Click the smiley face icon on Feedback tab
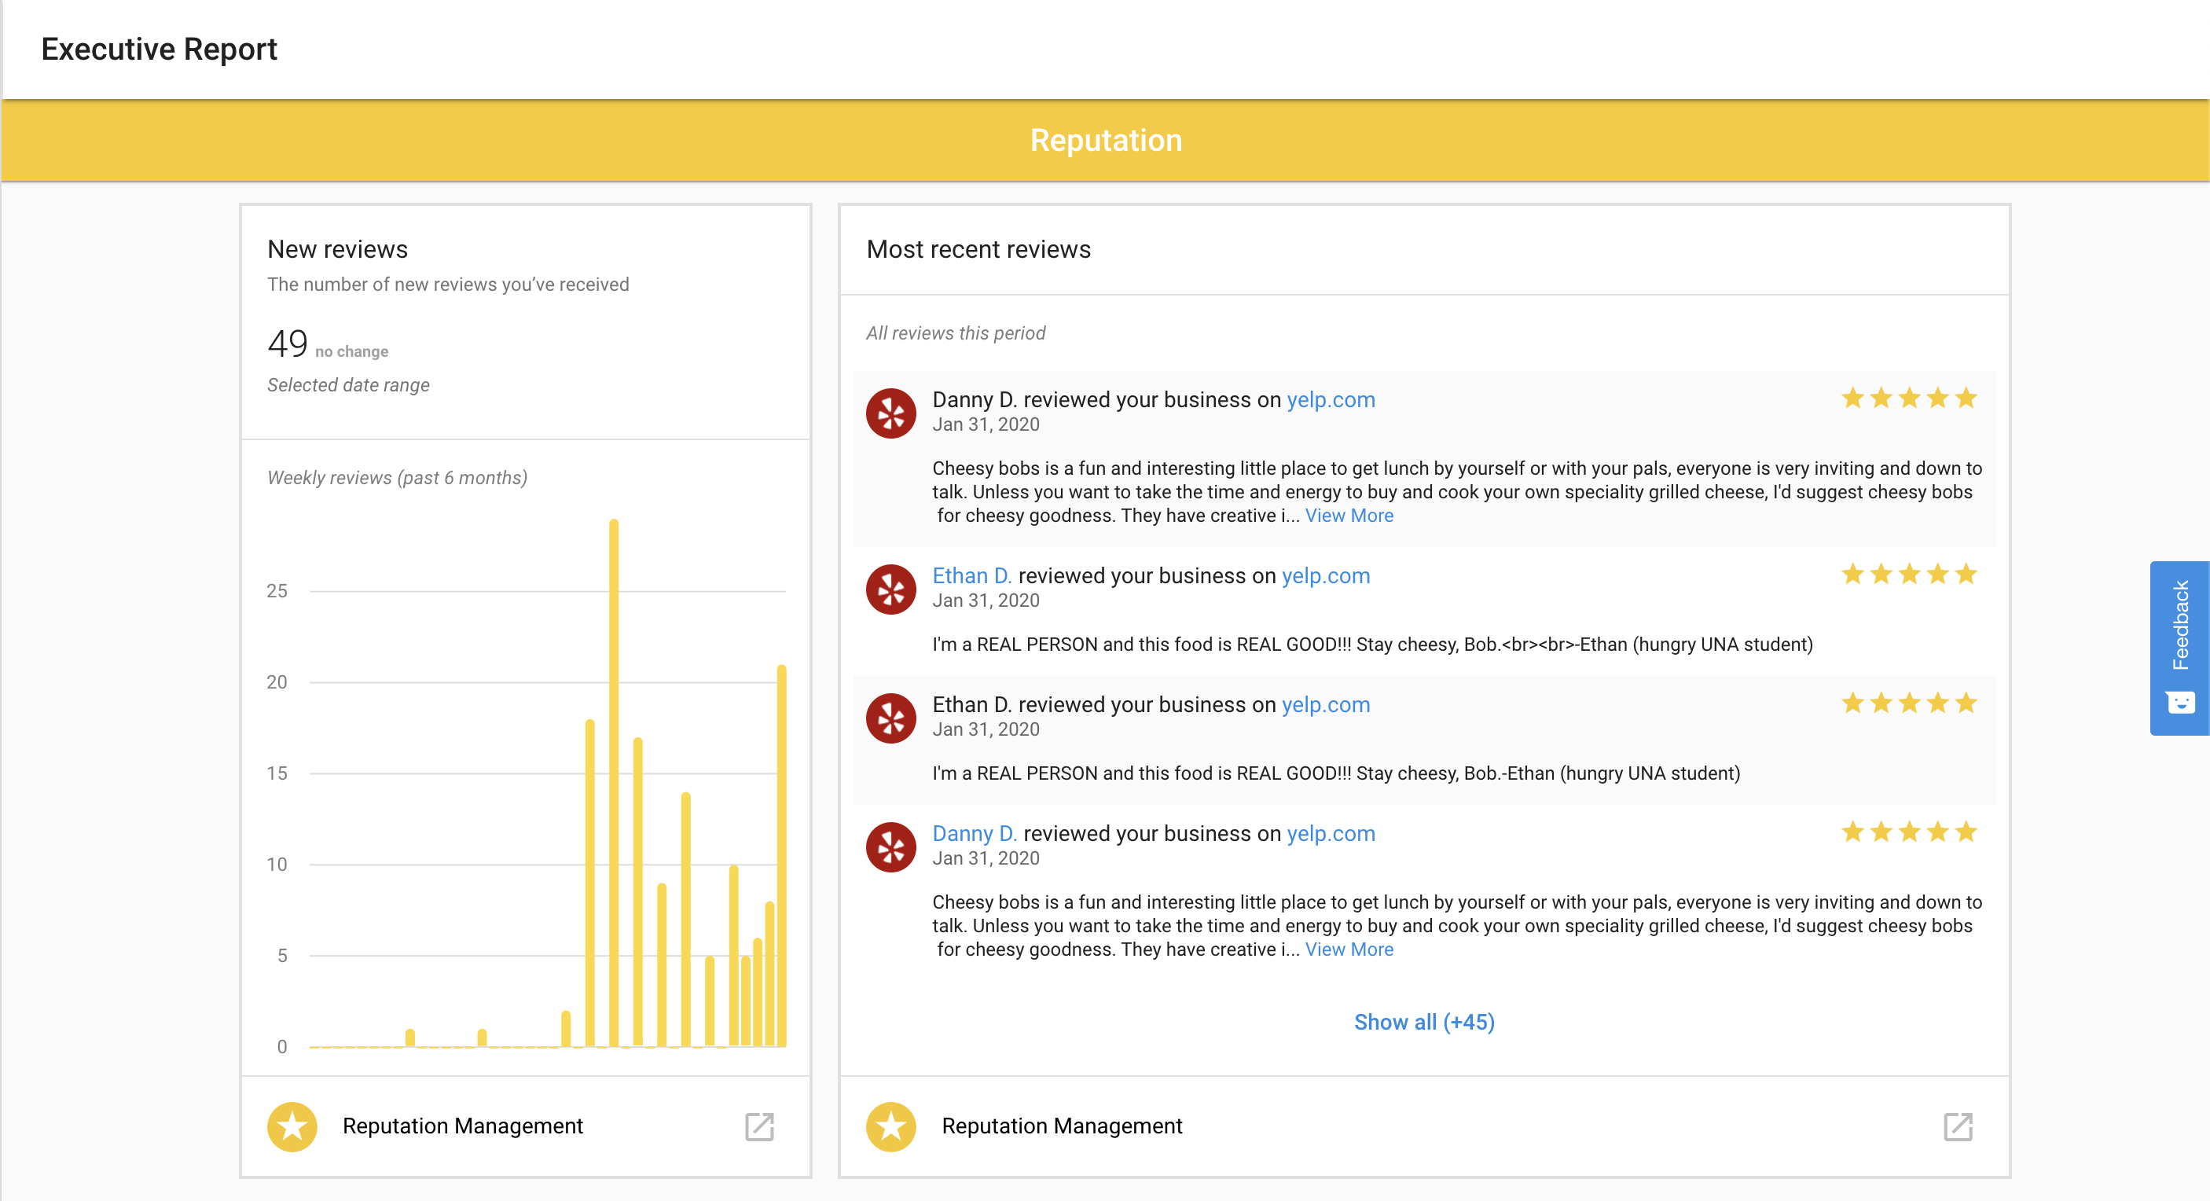 (x=2180, y=703)
